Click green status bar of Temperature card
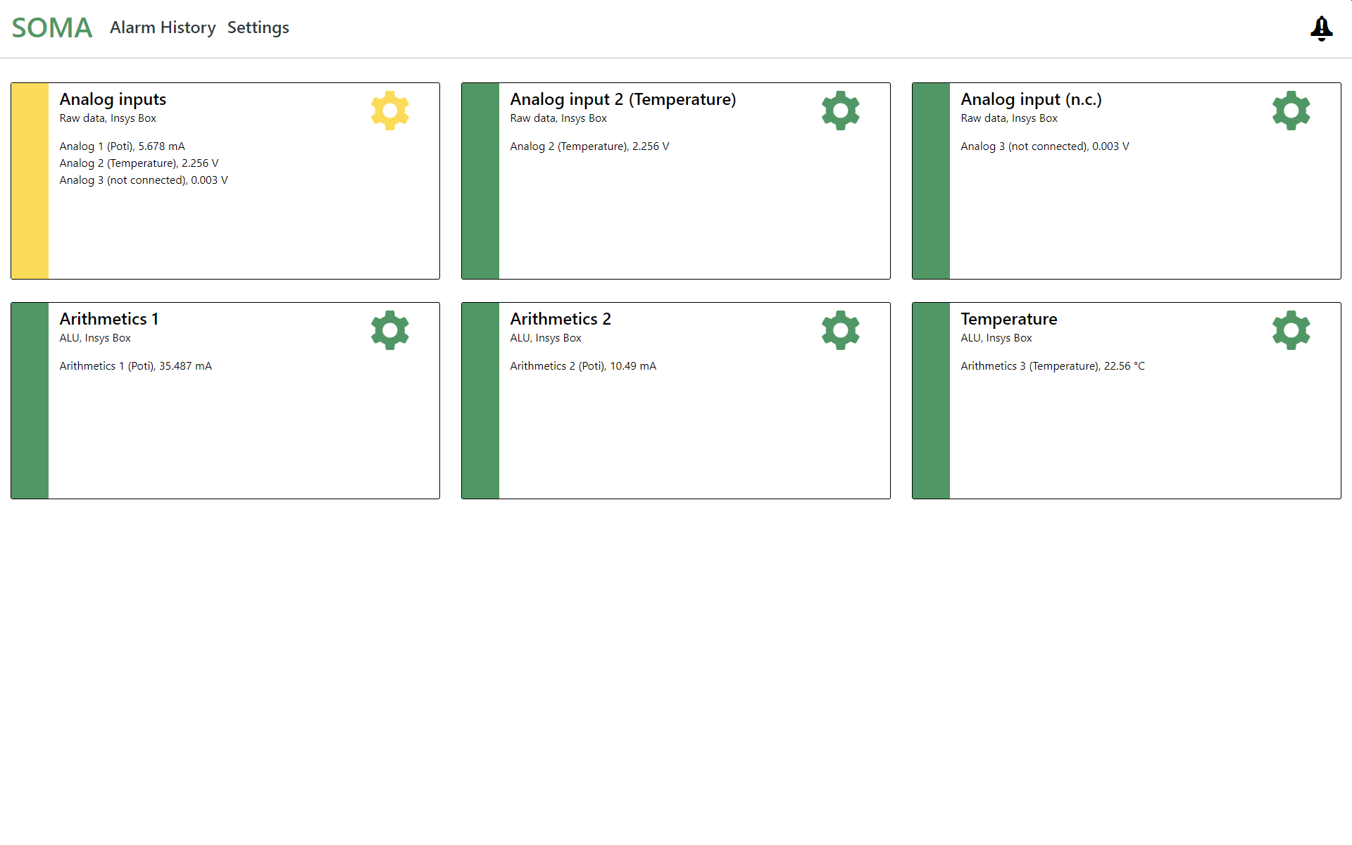1352x845 pixels. click(931, 401)
